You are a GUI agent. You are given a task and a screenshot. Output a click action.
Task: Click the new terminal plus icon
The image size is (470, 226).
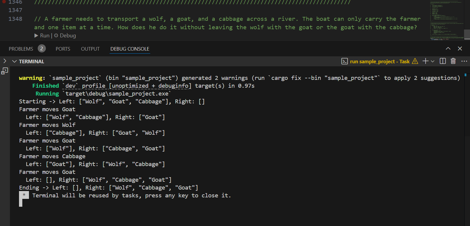pyautogui.click(x=425, y=61)
